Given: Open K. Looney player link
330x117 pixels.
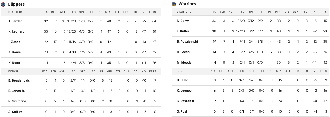Looking at the screenshot, I should (x=184, y=91).
